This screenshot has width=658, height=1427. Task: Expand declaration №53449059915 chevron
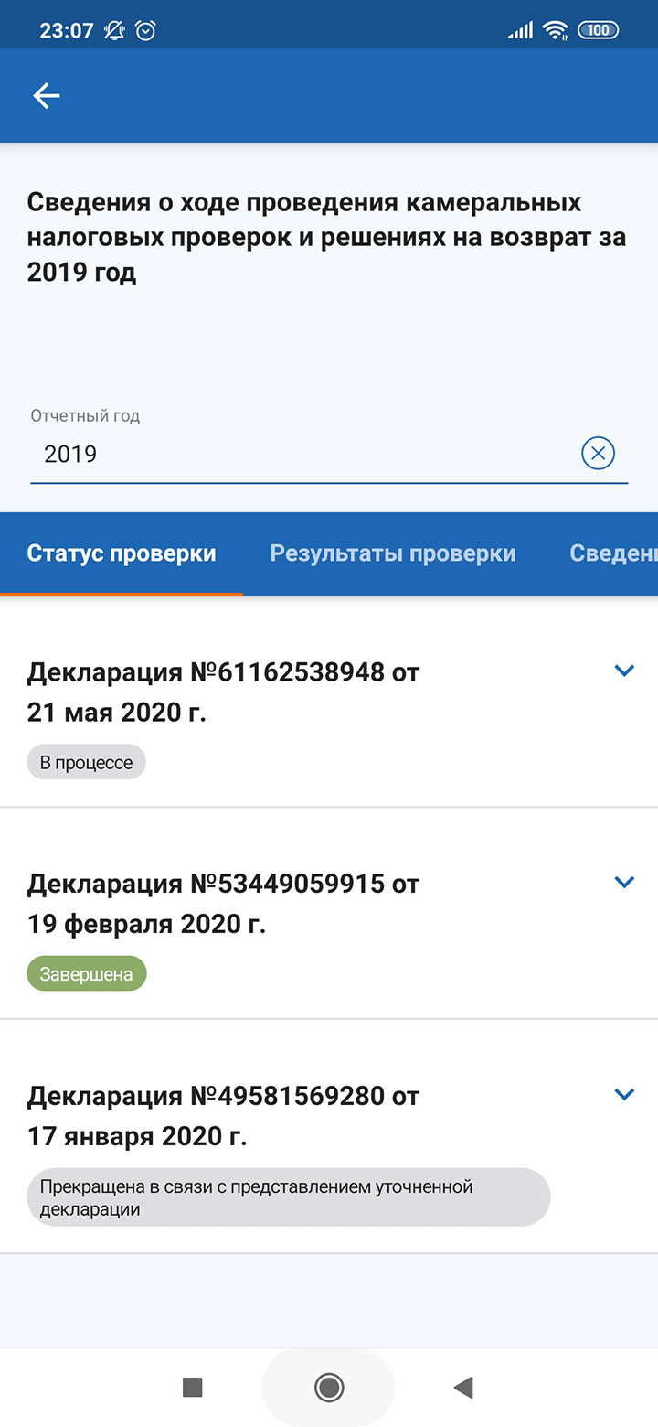[x=624, y=883]
